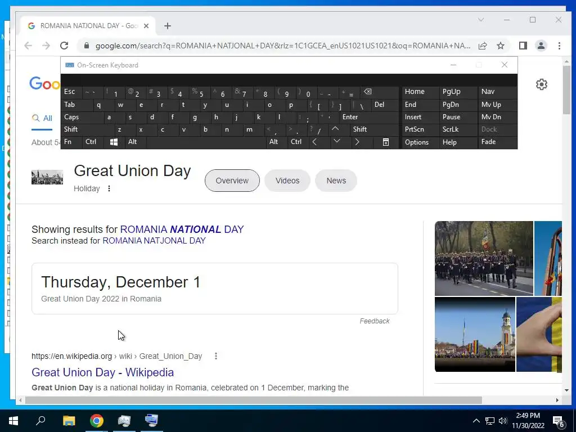
Task: Open the taskbar clock showing 2:49 PM
Action: 528,421
